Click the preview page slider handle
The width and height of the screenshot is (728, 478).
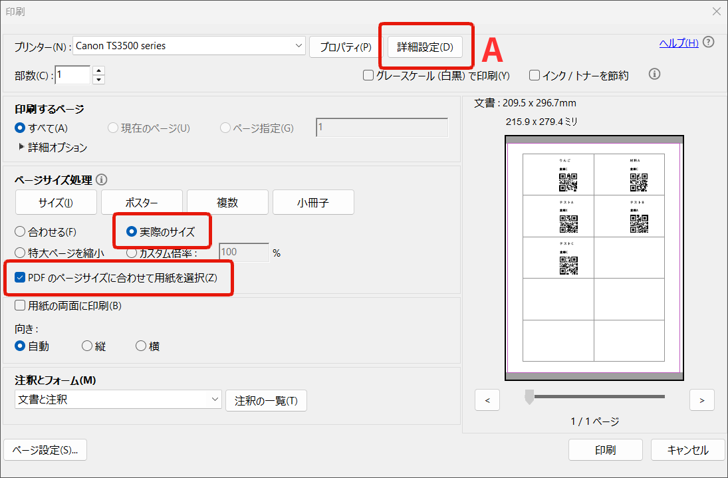point(529,398)
